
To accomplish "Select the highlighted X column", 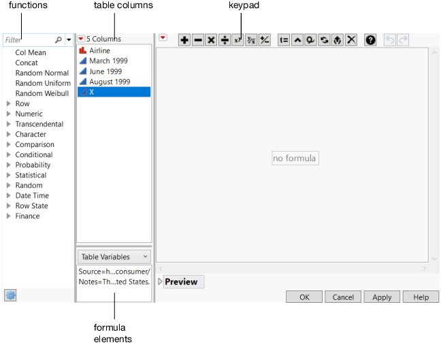I will (114, 92).
